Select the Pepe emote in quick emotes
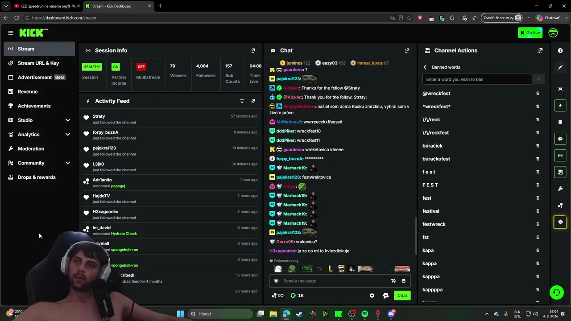Screen dimensions: 571x321 tap(307, 269)
